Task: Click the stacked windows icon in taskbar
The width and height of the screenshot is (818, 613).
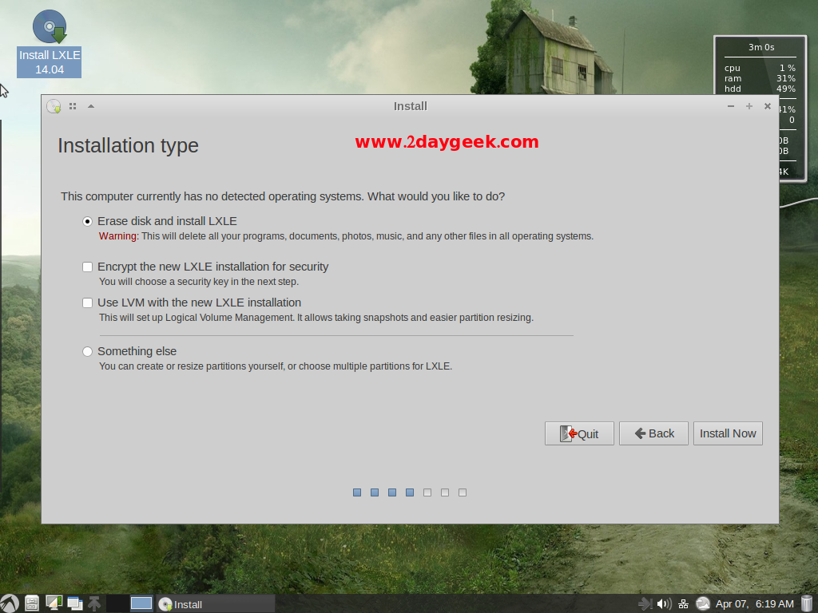Action: [75, 603]
